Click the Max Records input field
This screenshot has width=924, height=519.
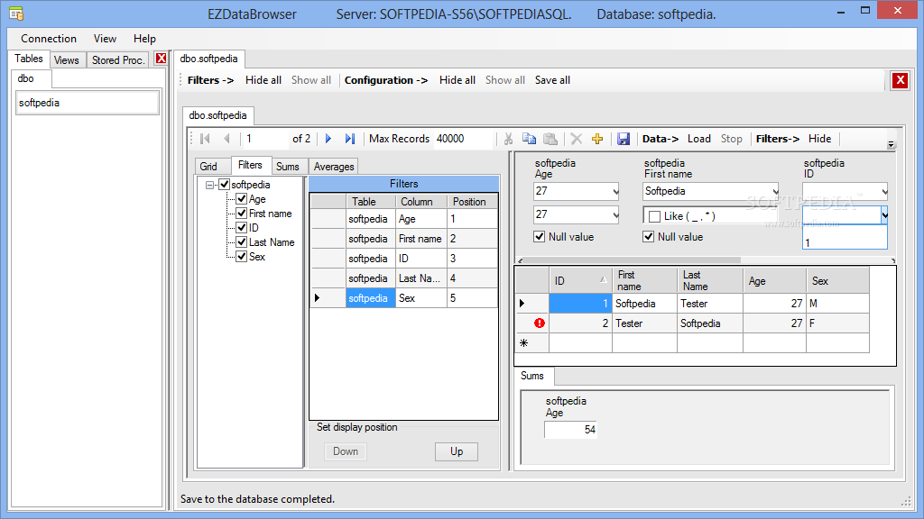click(463, 139)
